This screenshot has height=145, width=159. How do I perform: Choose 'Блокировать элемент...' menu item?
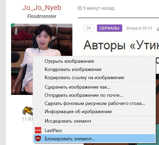(x=94, y=138)
